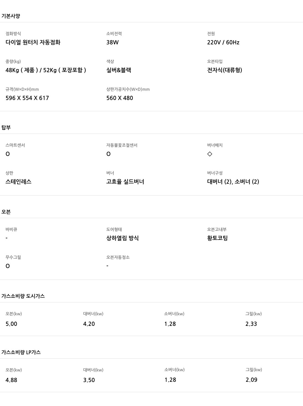Select the 고효율 실드버너 burner text

[x=125, y=182]
